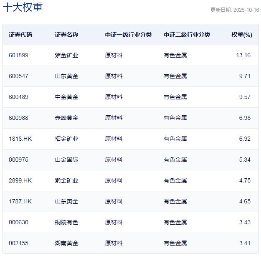Open the 铜陵有色 security name
Image resolution: width=261 pixels, height=256 pixels.
click(x=66, y=222)
